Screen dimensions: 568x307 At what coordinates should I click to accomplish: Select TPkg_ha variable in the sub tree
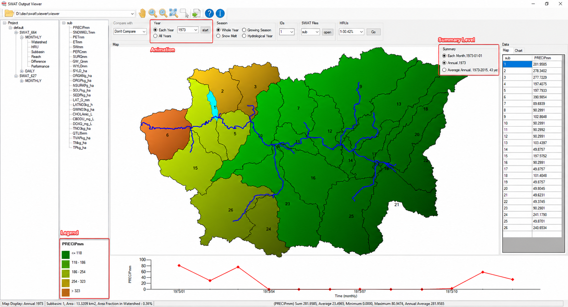click(79, 148)
